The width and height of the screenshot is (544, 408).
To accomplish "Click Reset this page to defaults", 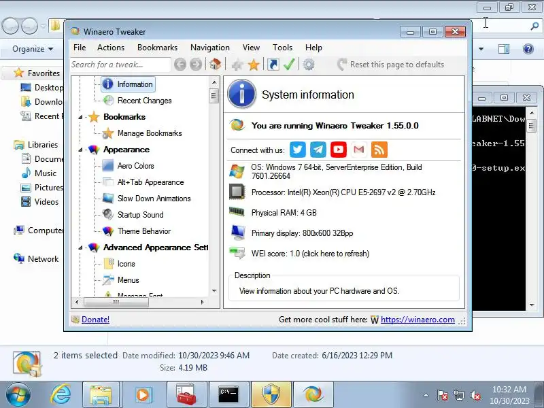I will pos(390,65).
